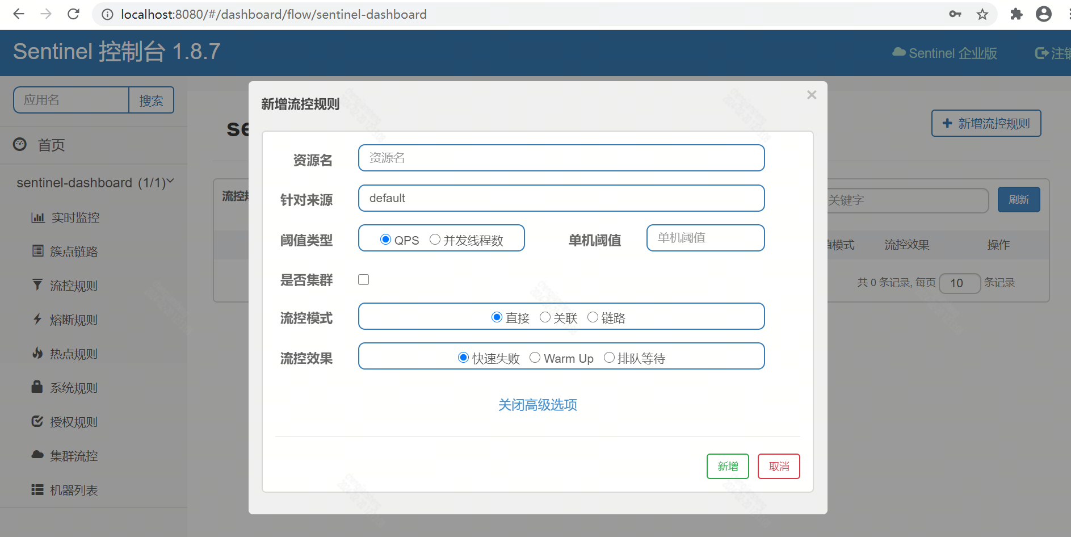Click the browser back arrow
Screen dimensions: 1071x537
19,14
